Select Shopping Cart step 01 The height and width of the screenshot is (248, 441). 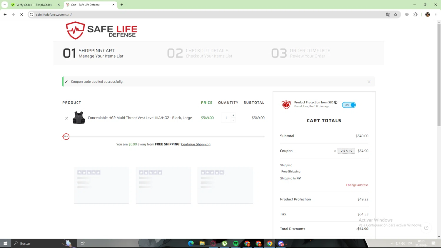click(x=93, y=53)
